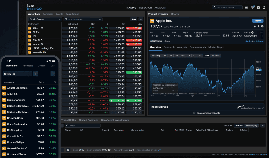Favorite Apple Inc. using the star toggle
Viewport: 269px width, 158px height.
tap(258, 26)
